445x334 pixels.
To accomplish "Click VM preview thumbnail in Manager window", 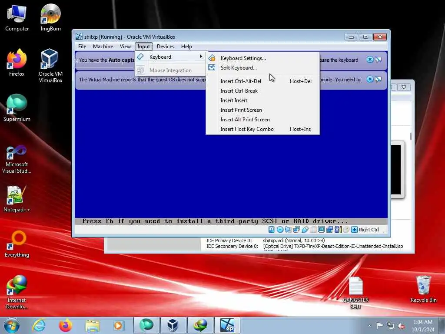I will [397, 170].
